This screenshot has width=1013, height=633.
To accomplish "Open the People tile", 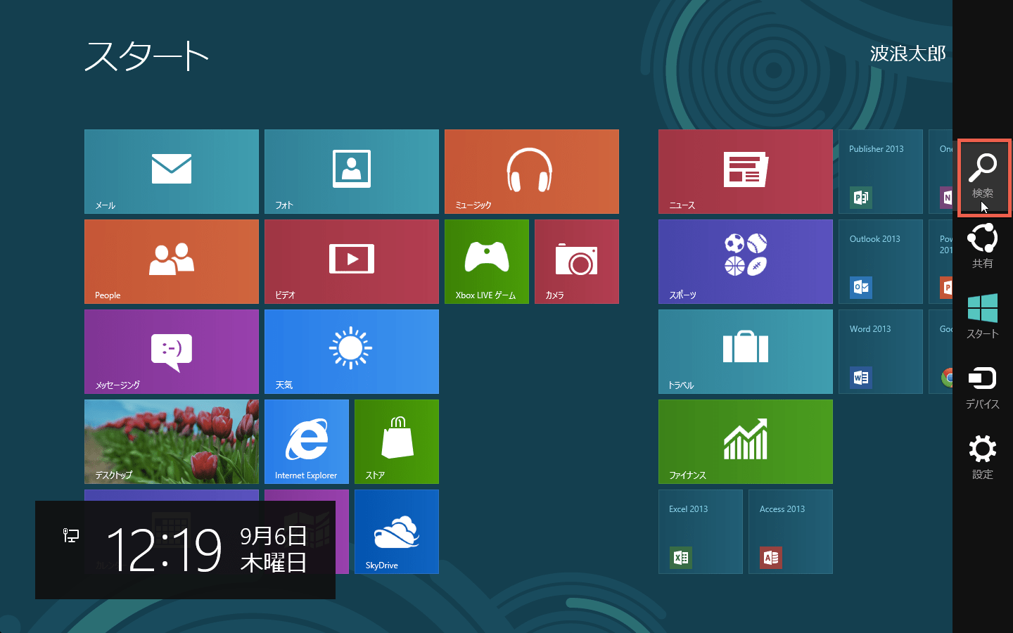I will pos(172,262).
